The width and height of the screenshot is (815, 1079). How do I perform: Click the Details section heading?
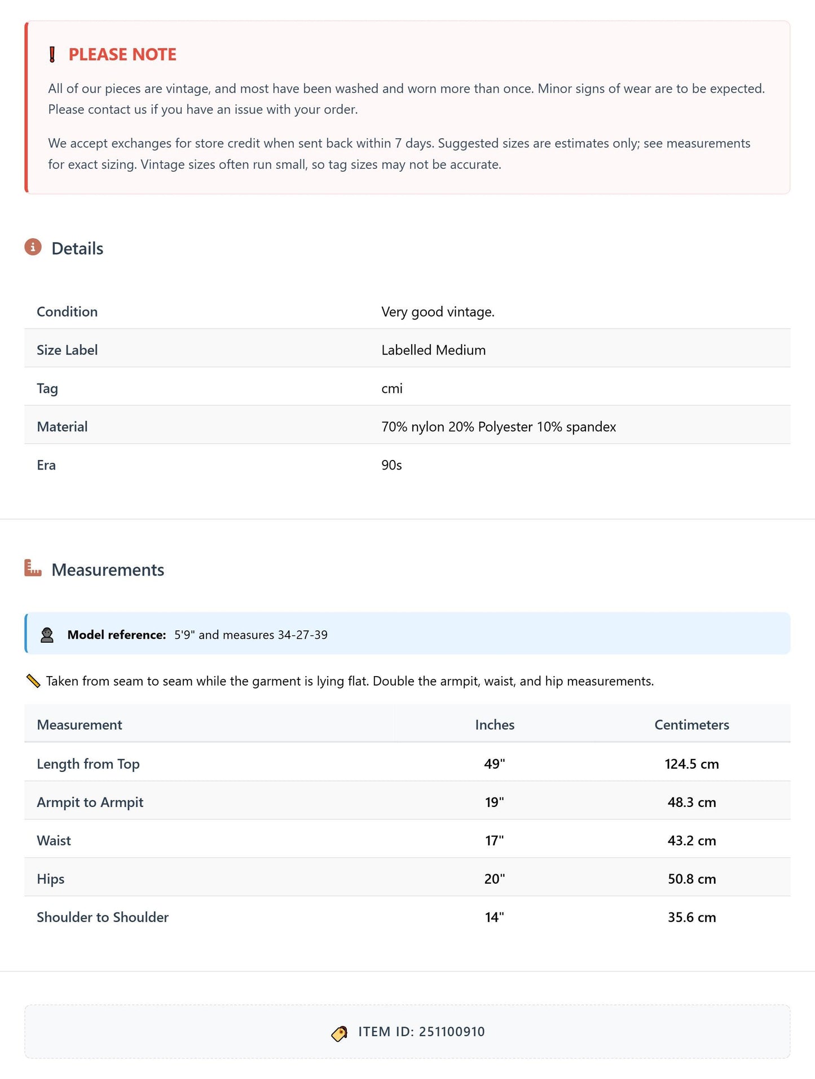coord(77,249)
